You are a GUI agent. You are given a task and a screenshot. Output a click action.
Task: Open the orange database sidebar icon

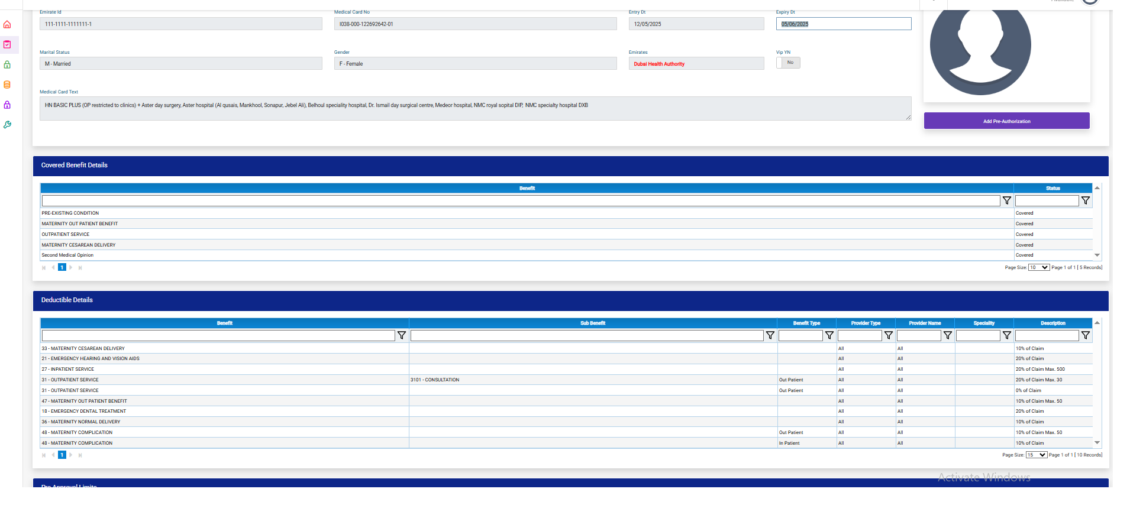point(7,85)
